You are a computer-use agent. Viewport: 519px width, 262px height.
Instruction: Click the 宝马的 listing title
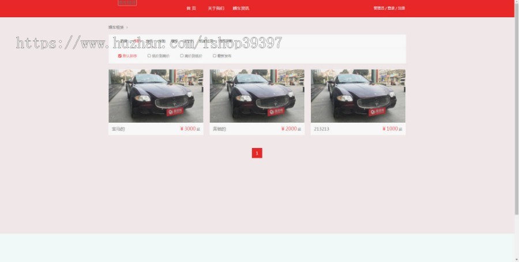118,129
